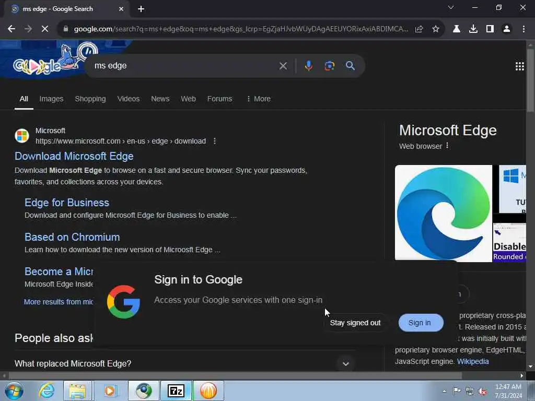Viewport: 535px width, 401px height.
Task: Expand the More search filters menu
Action: (258, 99)
